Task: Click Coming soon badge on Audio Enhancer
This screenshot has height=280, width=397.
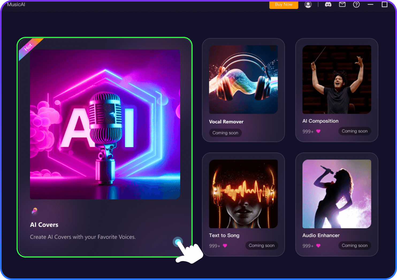Action: (x=355, y=246)
